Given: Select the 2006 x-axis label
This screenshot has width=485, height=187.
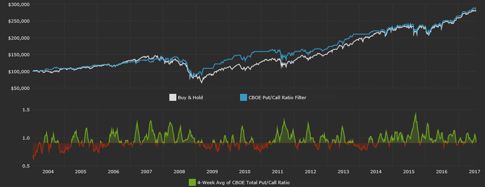Looking at the screenshot, I should pyautogui.click(x=114, y=172).
